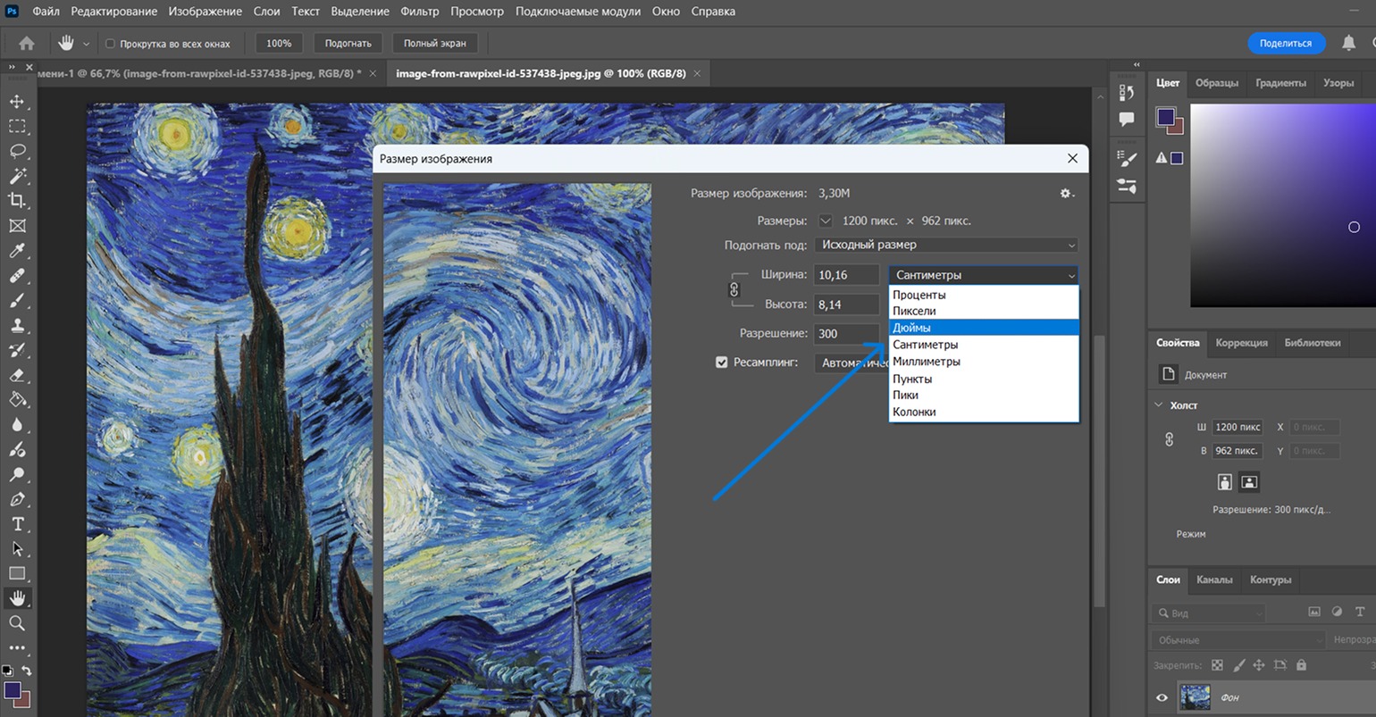Select the Hand tool in the toolbox

(x=17, y=598)
